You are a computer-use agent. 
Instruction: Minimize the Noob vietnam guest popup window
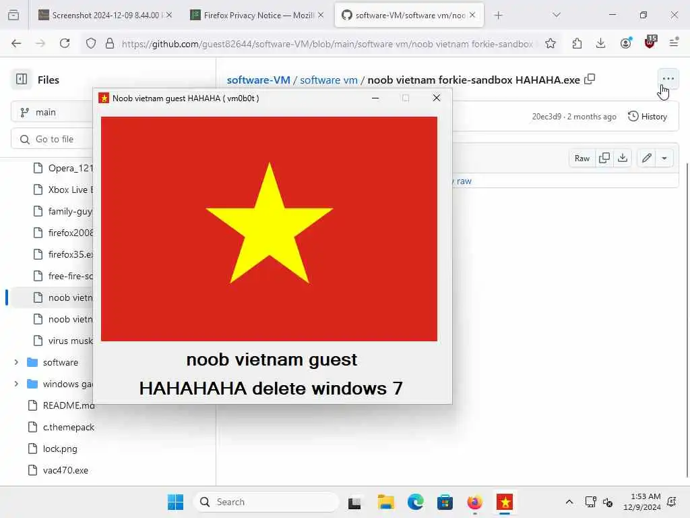click(x=375, y=98)
